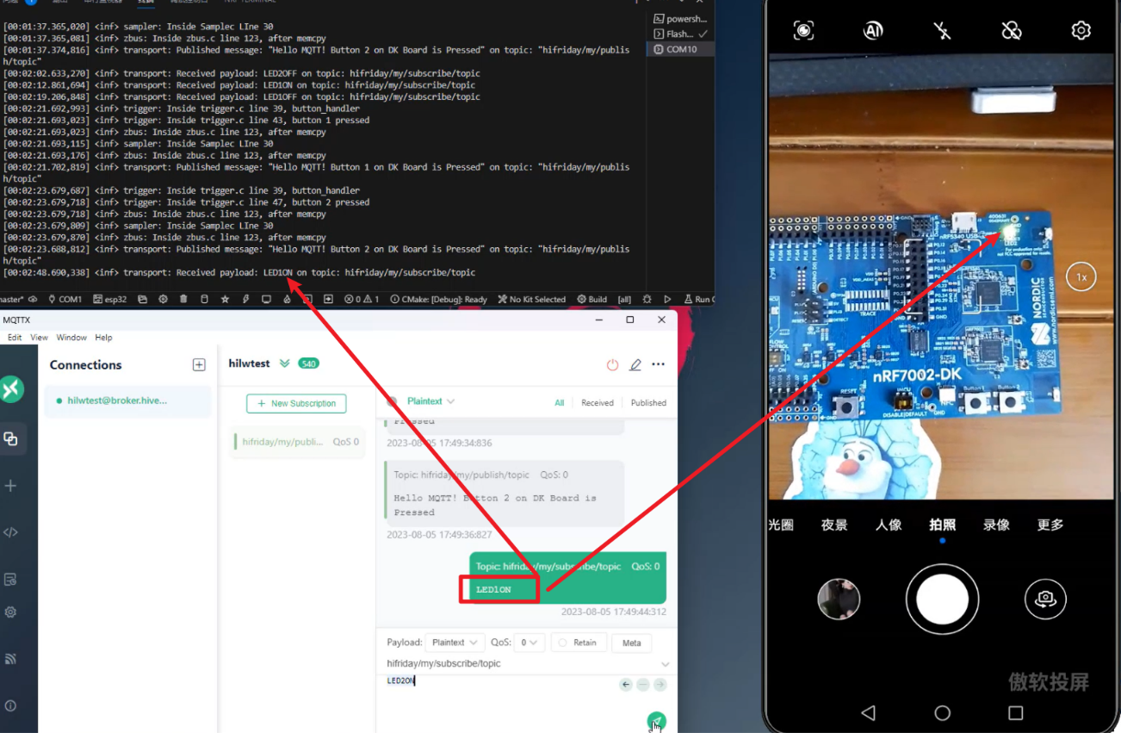Open the Plaintext display format dropdown above messages
Viewport: 1121px width, 733px height.
tap(430, 401)
